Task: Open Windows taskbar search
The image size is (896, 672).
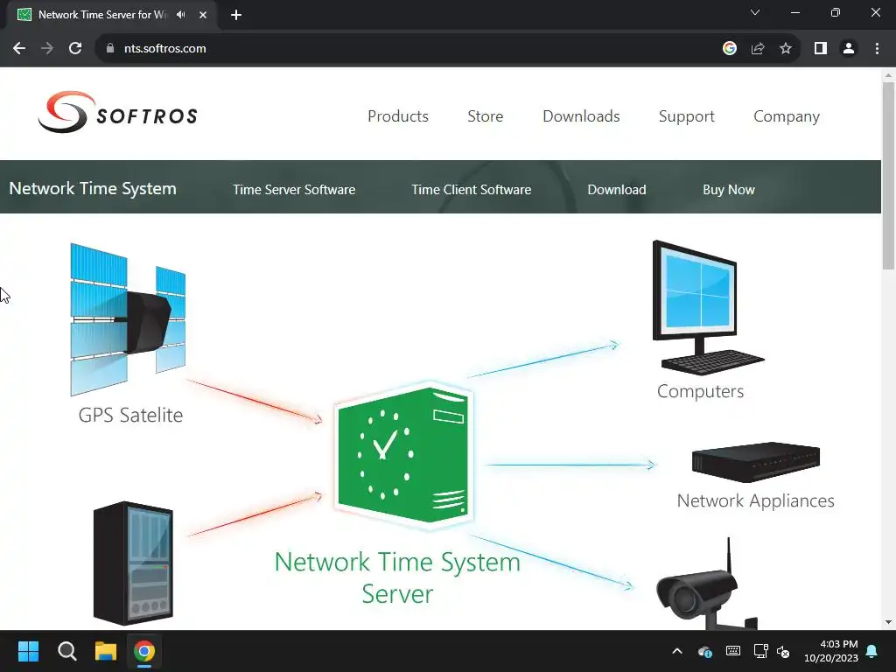Action: coord(66,651)
